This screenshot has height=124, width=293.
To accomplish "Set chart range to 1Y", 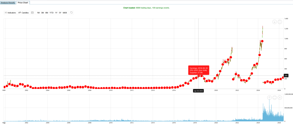I will (56, 13).
